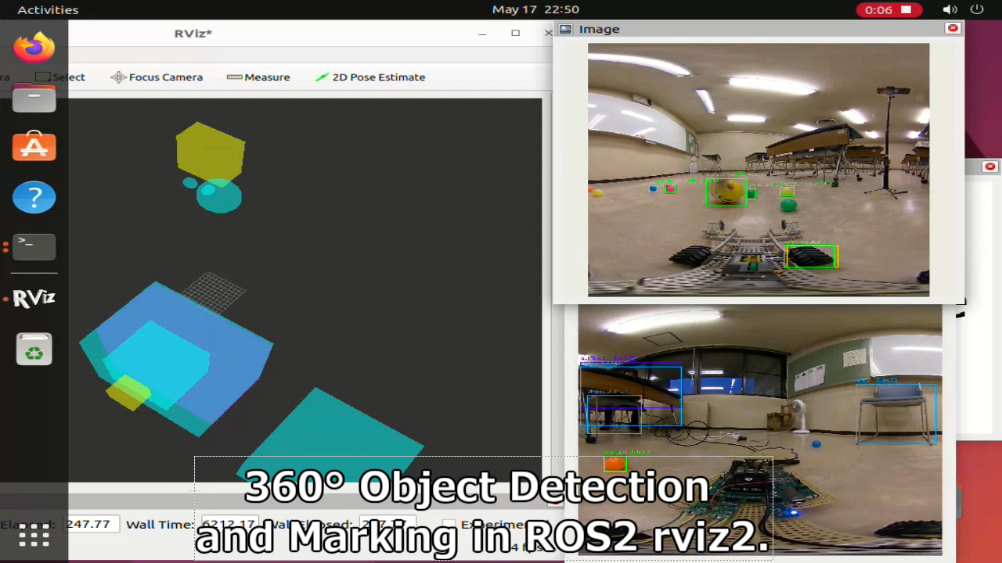Screen dimensions: 1002x563
Task: Select the Focus Camera tool
Action: coord(157,77)
